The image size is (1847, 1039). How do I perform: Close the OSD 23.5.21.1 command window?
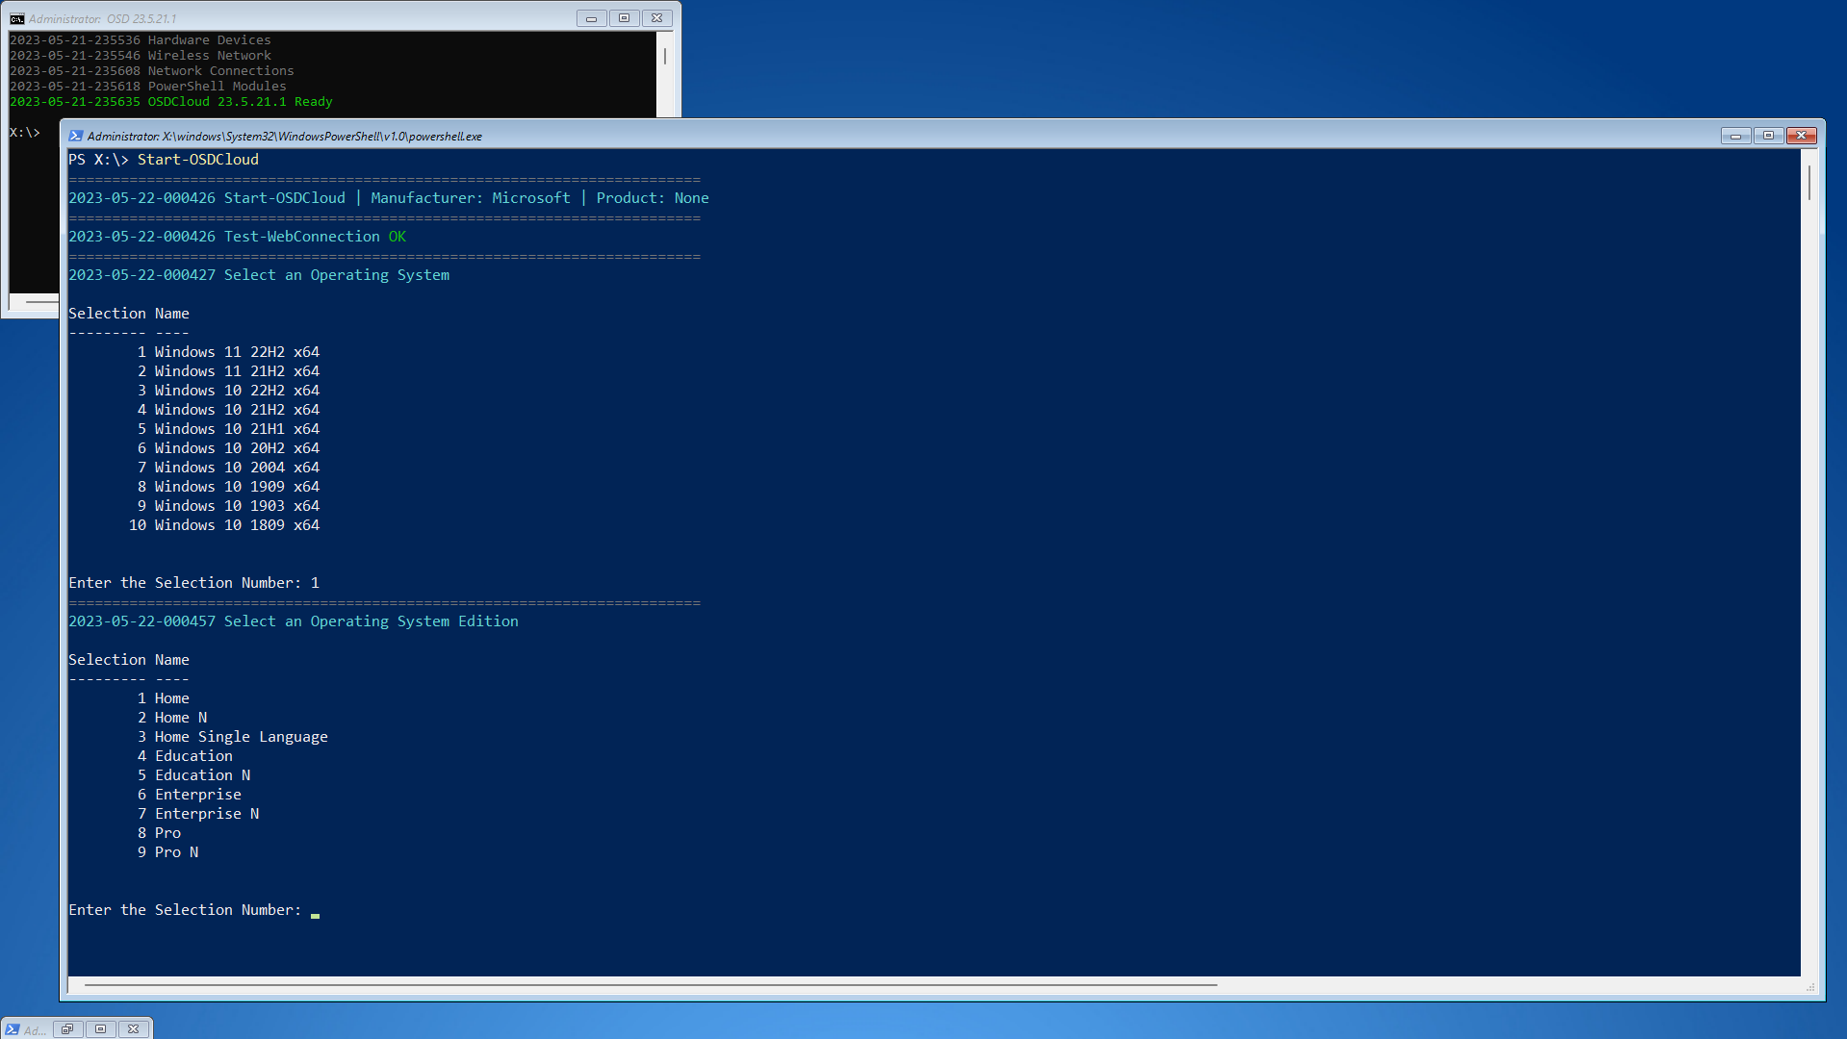[656, 18]
